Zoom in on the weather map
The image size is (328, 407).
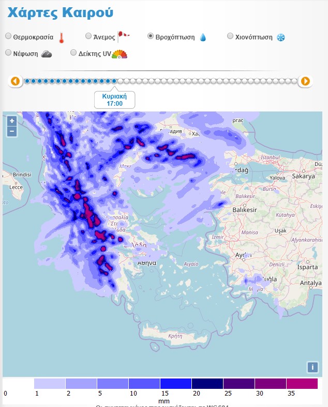(12, 121)
